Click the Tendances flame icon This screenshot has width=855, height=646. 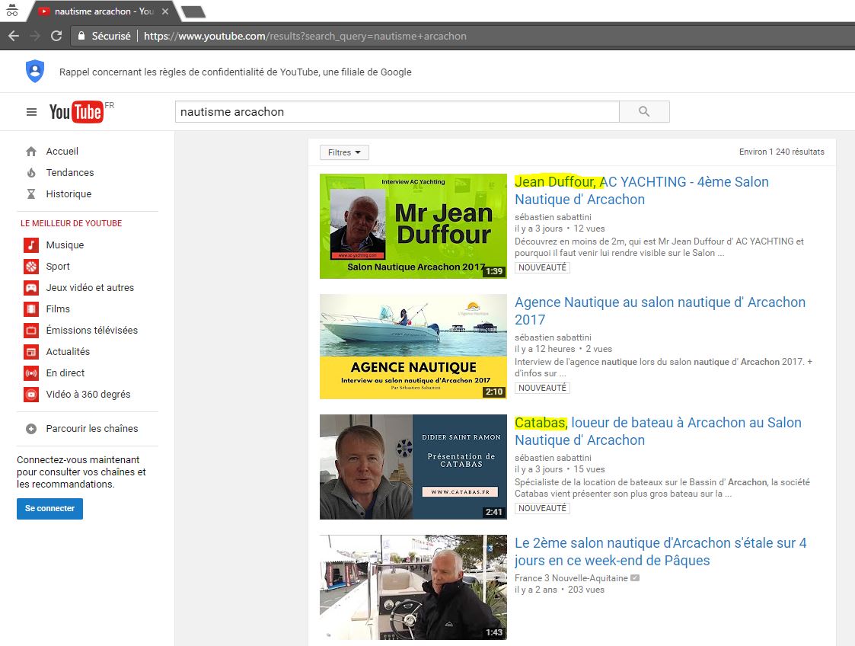click(31, 172)
